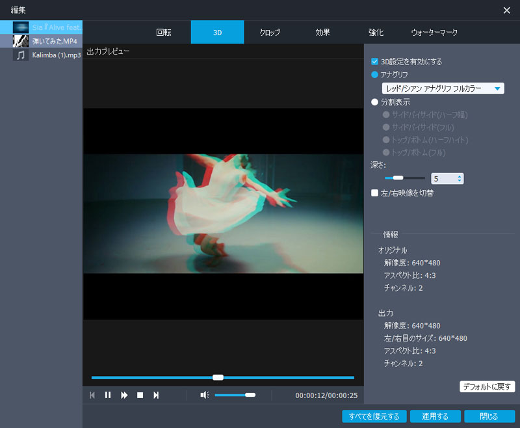The width and height of the screenshot is (520, 428).
Task: Select the 分割表示 radio button
Action: click(x=374, y=101)
